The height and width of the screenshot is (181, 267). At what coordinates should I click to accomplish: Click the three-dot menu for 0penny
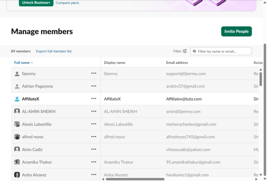click(94, 73)
